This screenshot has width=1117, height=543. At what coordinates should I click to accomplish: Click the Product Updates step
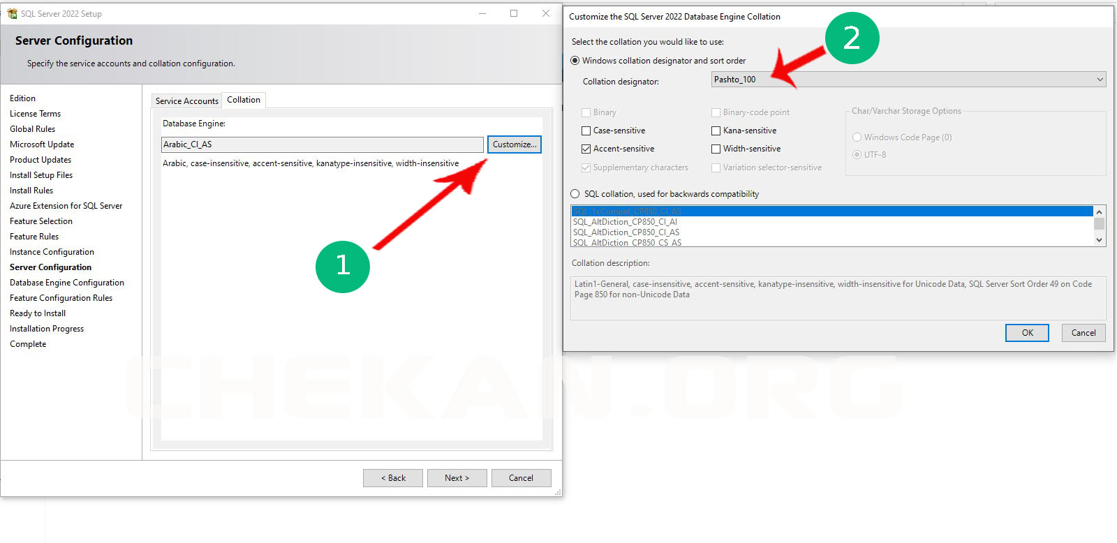(x=40, y=160)
